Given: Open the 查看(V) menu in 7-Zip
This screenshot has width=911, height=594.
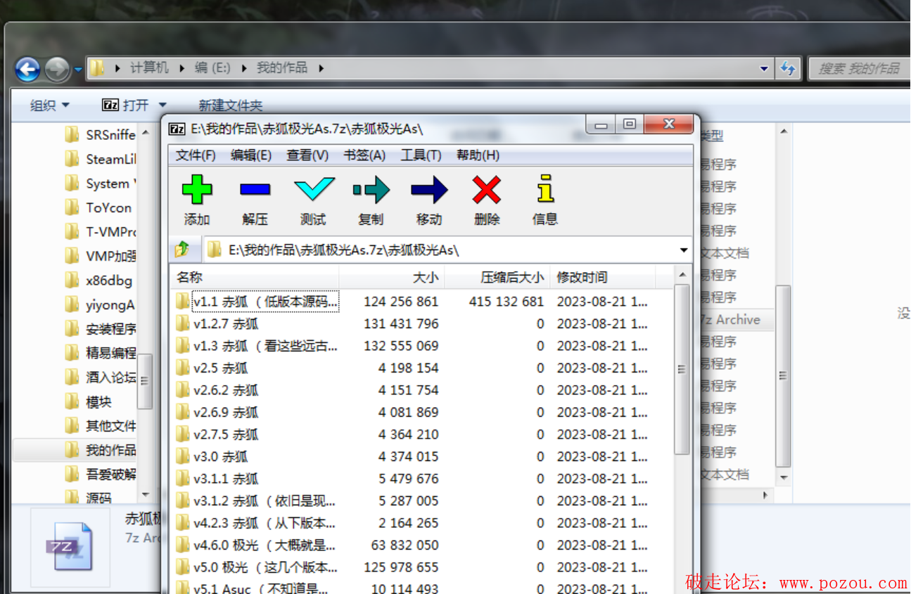Looking at the screenshot, I should (x=307, y=155).
